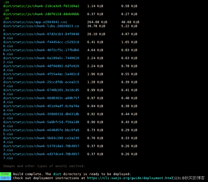This screenshot has height=182, width=208.
Task: Select the chunk-f44454cc.c5292c0 css path
Action: pos(41,42)
